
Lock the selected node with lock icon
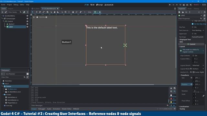pyautogui.click(x=73, y=12)
